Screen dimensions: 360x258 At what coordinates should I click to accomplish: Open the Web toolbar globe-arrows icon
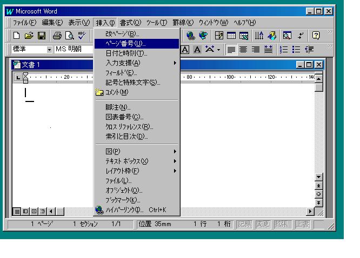point(203,36)
